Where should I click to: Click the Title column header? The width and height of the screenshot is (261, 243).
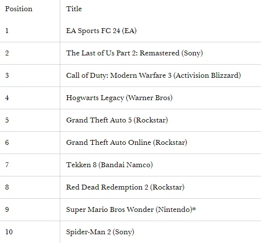[x=74, y=9]
